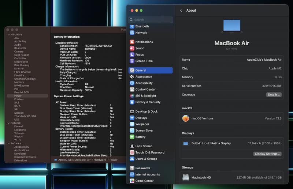The height and width of the screenshot is (189, 293).
Task: Open Notifications settings pane
Action: coord(151,42)
